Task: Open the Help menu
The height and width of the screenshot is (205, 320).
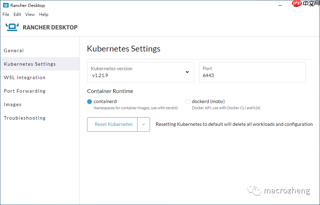Action: [44, 15]
